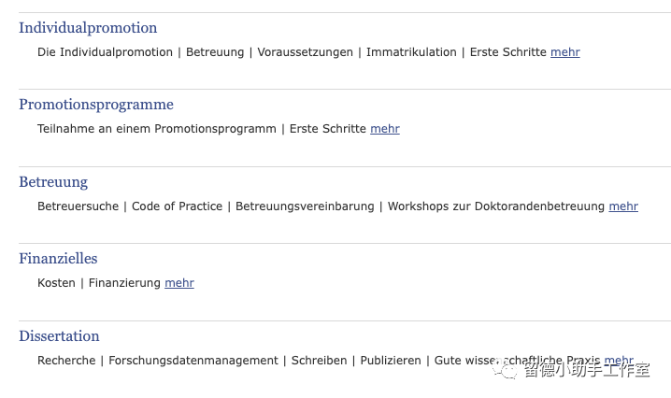Click the WeChat logo watermark icon
This screenshot has width=671, height=398.
509,370
